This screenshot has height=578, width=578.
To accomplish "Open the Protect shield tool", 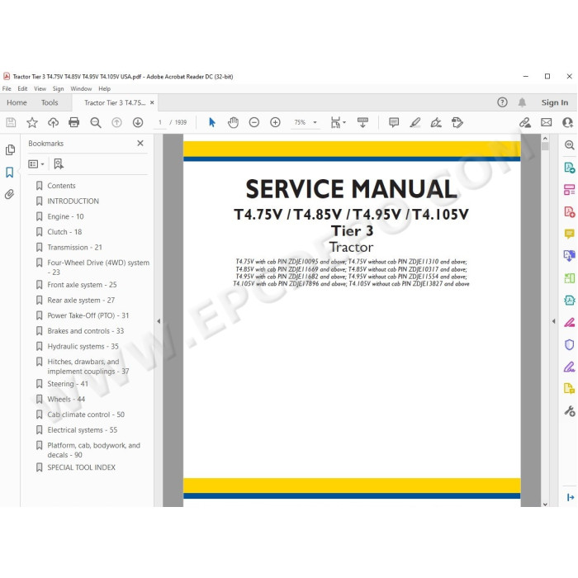I will click(x=569, y=344).
